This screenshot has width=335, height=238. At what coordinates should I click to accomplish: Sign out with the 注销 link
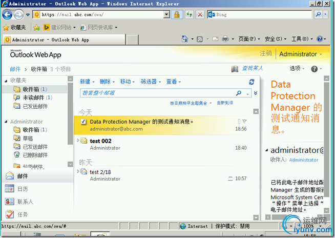[265, 53]
